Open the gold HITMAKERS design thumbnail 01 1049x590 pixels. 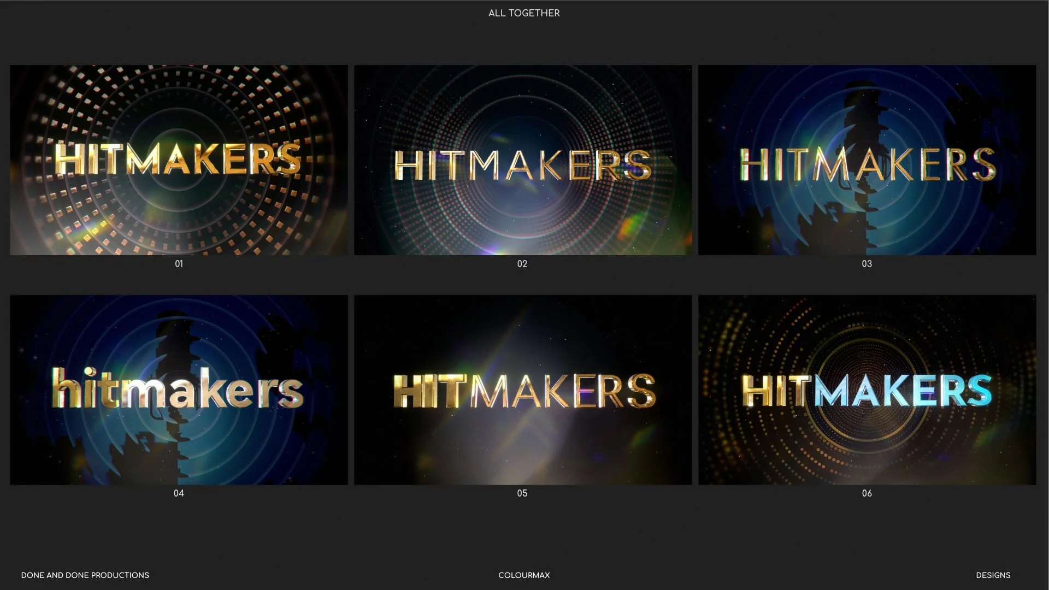[179, 160]
